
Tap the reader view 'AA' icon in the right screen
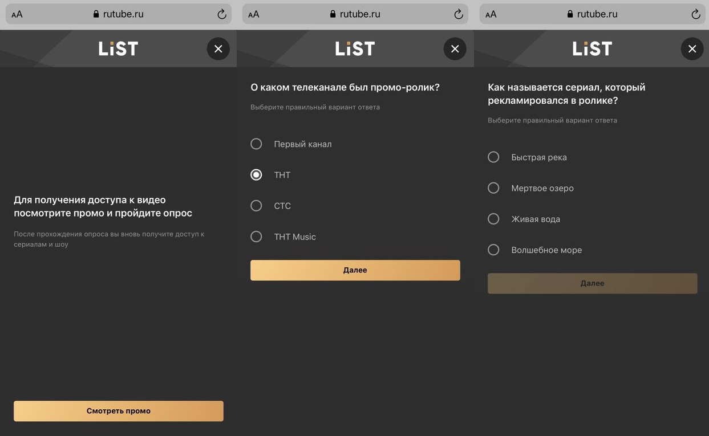(491, 14)
